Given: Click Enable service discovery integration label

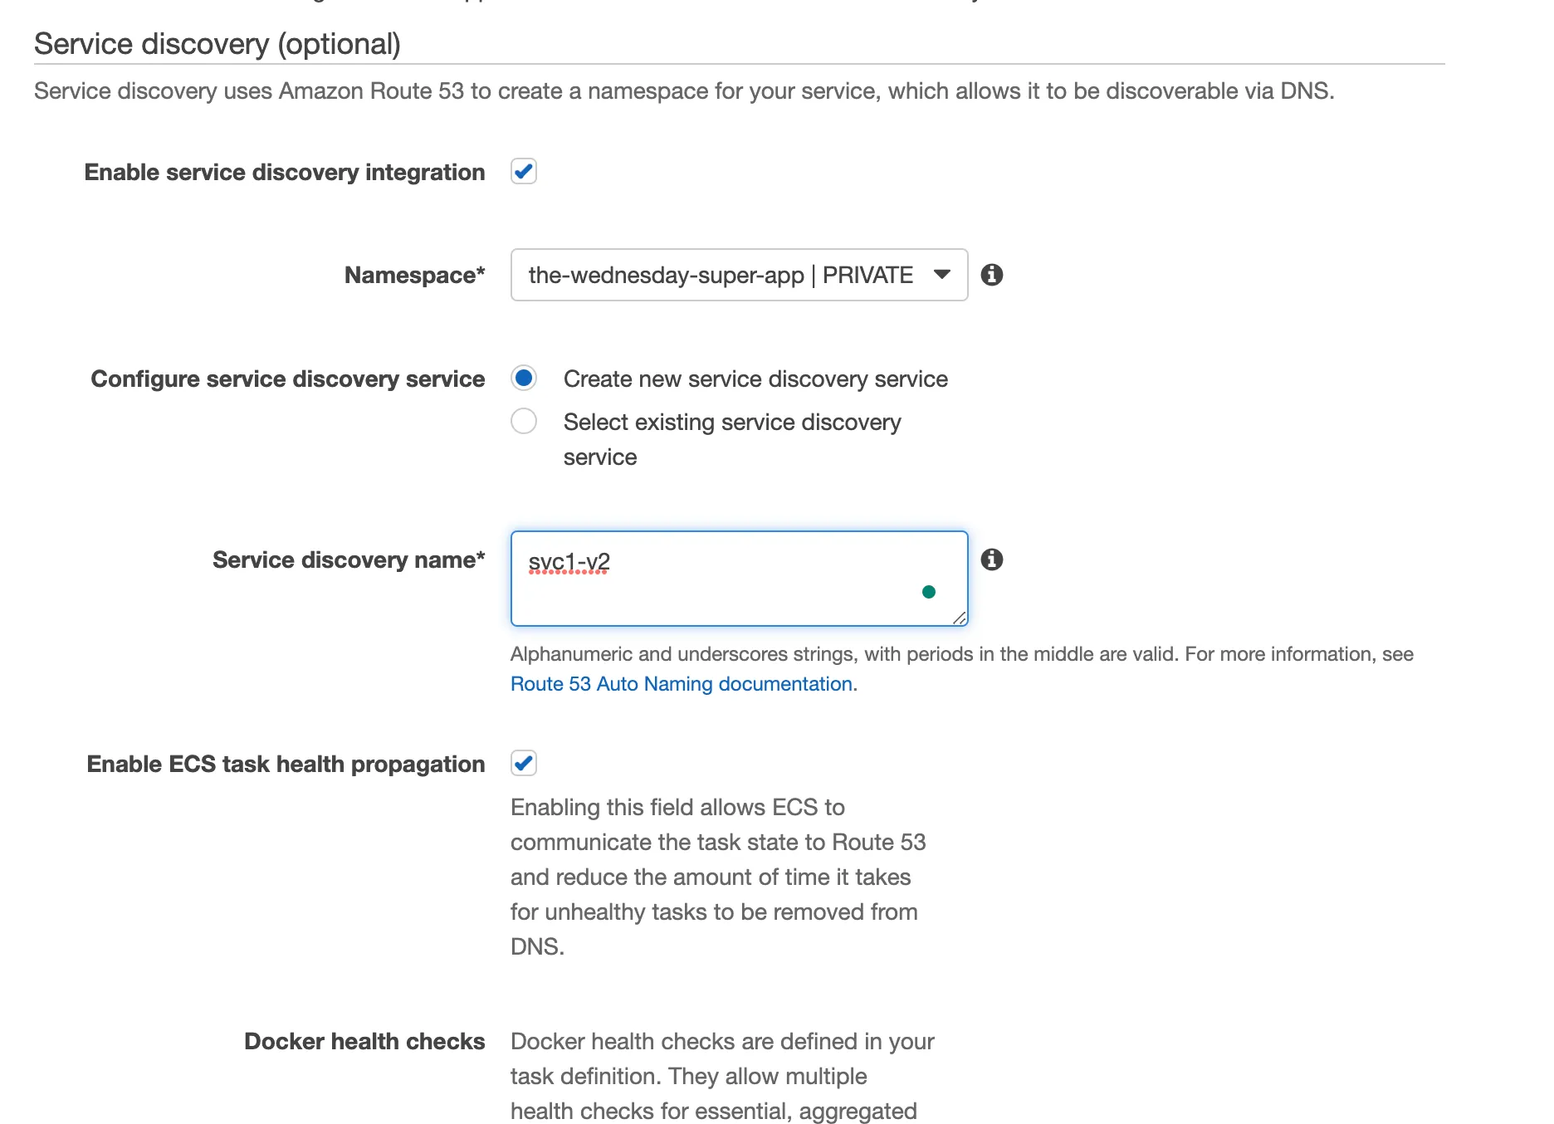Looking at the screenshot, I should pos(285,172).
